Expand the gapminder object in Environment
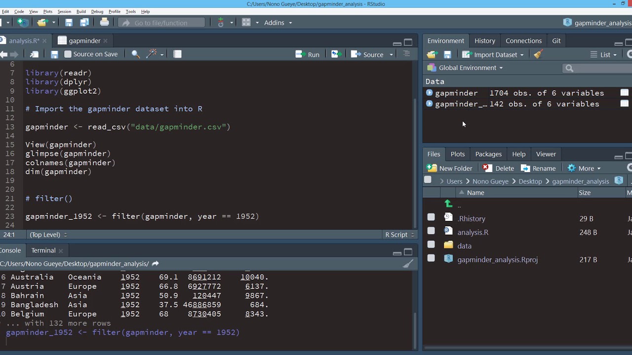Image resolution: width=632 pixels, height=355 pixels. click(x=429, y=93)
